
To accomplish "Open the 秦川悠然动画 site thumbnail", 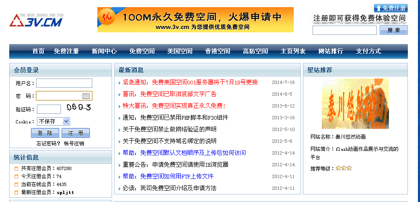I will point(355,104).
